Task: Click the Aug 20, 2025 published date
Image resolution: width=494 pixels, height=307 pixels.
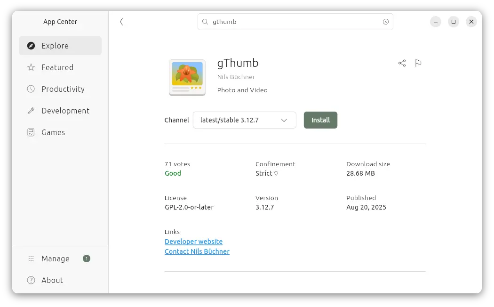Action: click(366, 207)
